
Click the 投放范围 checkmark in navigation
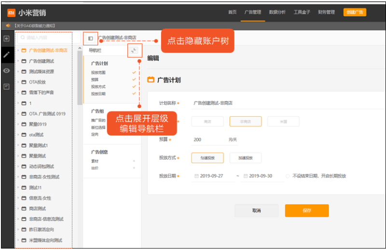tap(134, 72)
